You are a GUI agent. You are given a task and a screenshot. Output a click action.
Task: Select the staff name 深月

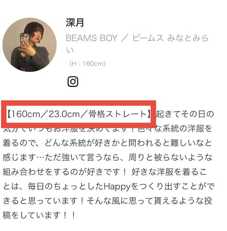click(75, 22)
